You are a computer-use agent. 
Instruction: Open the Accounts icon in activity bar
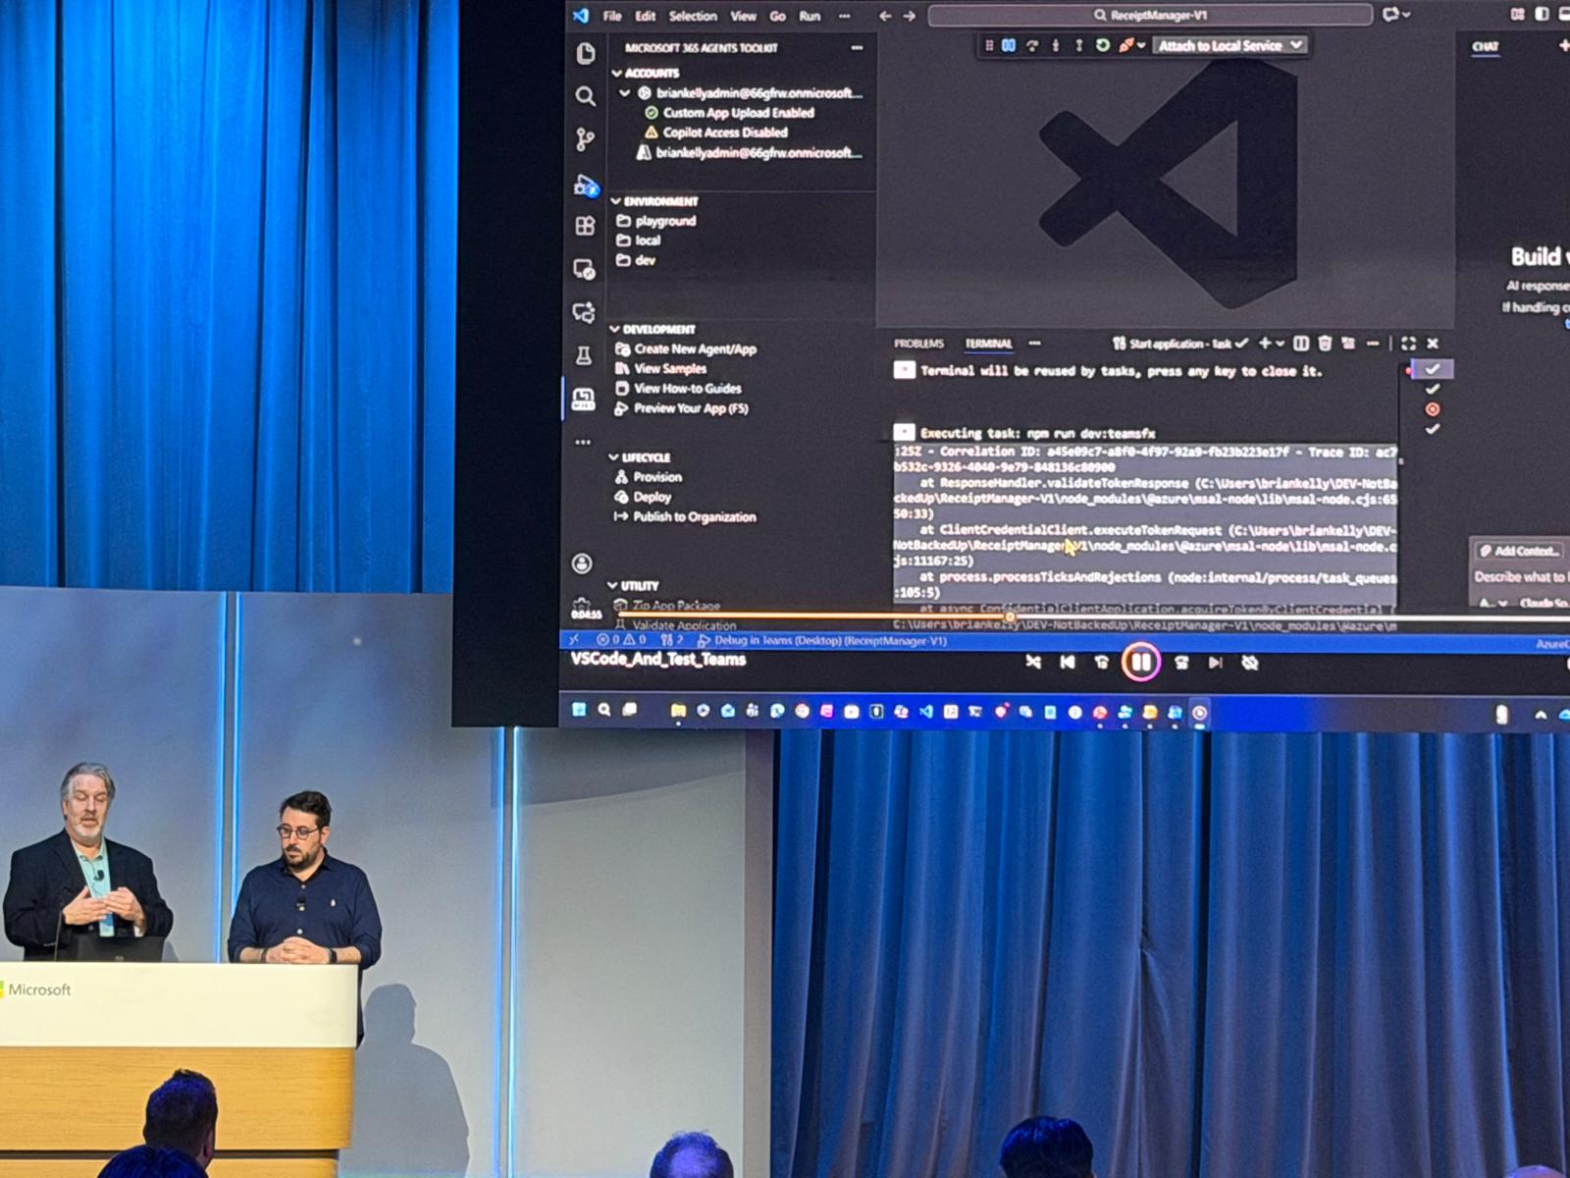tap(582, 563)
